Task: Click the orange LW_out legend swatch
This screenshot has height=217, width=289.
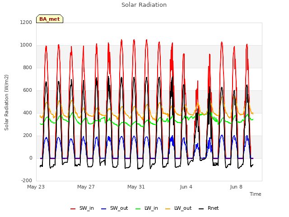Action: [168, 209]
